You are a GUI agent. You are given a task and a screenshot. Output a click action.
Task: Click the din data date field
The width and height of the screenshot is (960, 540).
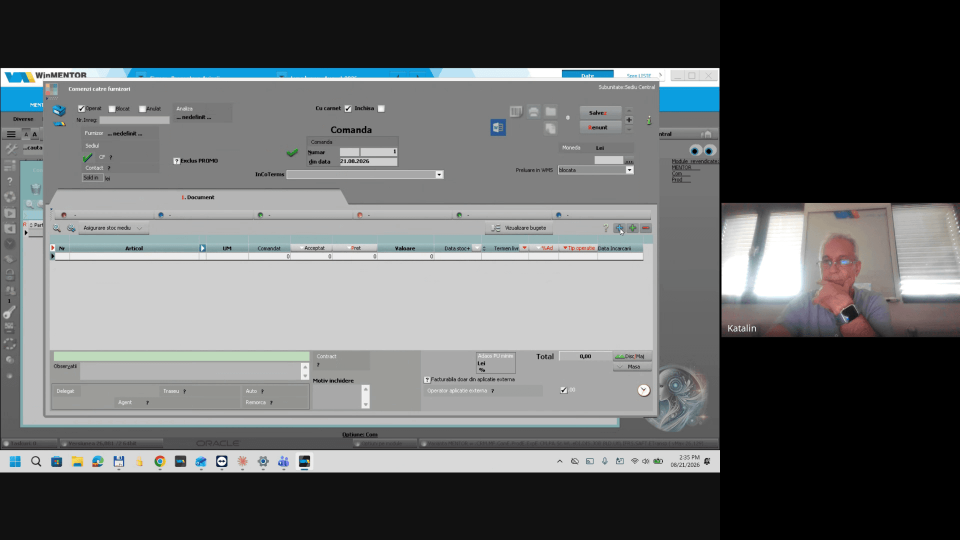click(x=368, y=161)
